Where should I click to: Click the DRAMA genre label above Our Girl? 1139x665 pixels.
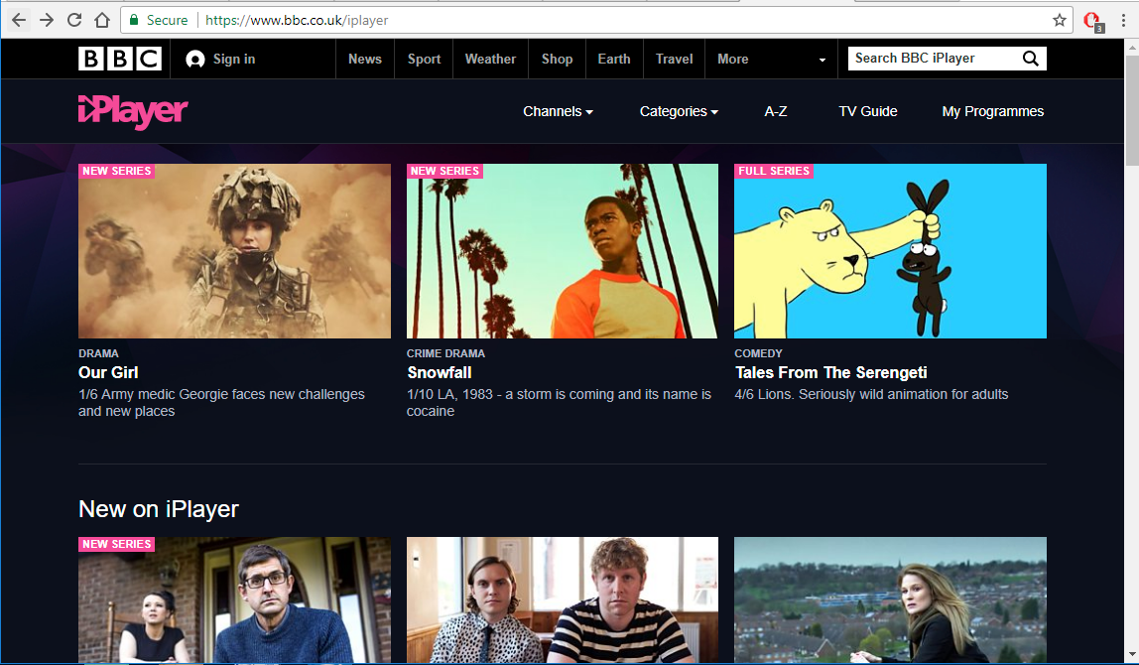pos(98,353)
